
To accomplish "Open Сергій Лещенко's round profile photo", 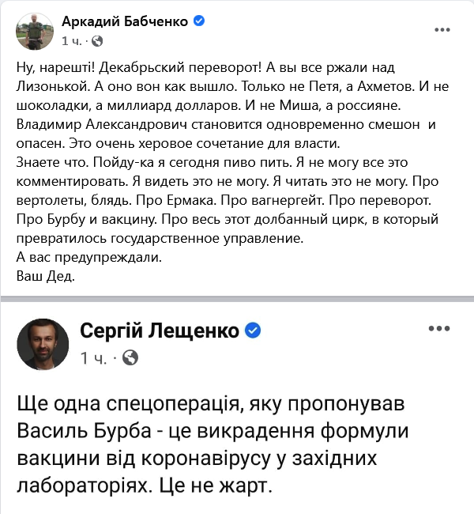I will pyautogui.click(x=43, y=345).
